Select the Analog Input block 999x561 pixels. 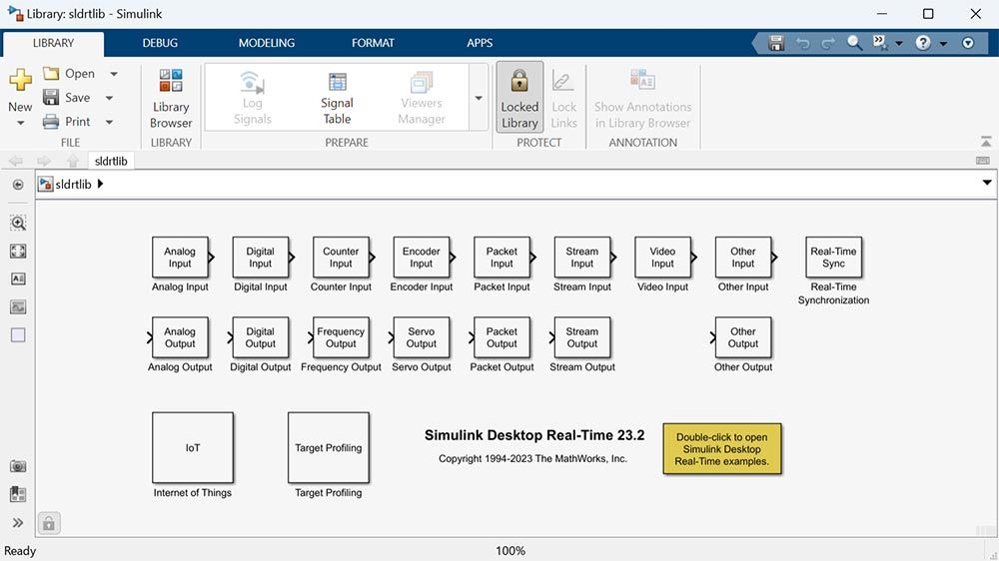pos(180,258)
